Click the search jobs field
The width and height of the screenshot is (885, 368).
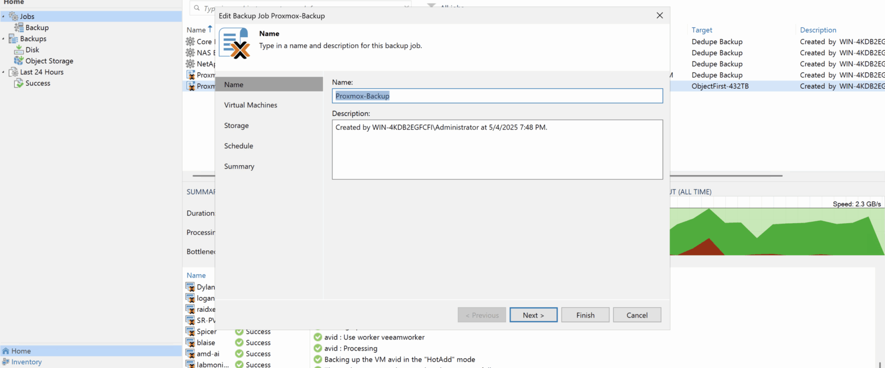(301, 8)
